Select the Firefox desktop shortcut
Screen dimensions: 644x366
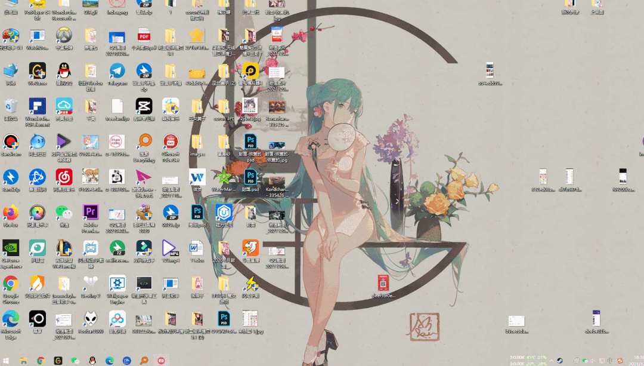point(11,216)
